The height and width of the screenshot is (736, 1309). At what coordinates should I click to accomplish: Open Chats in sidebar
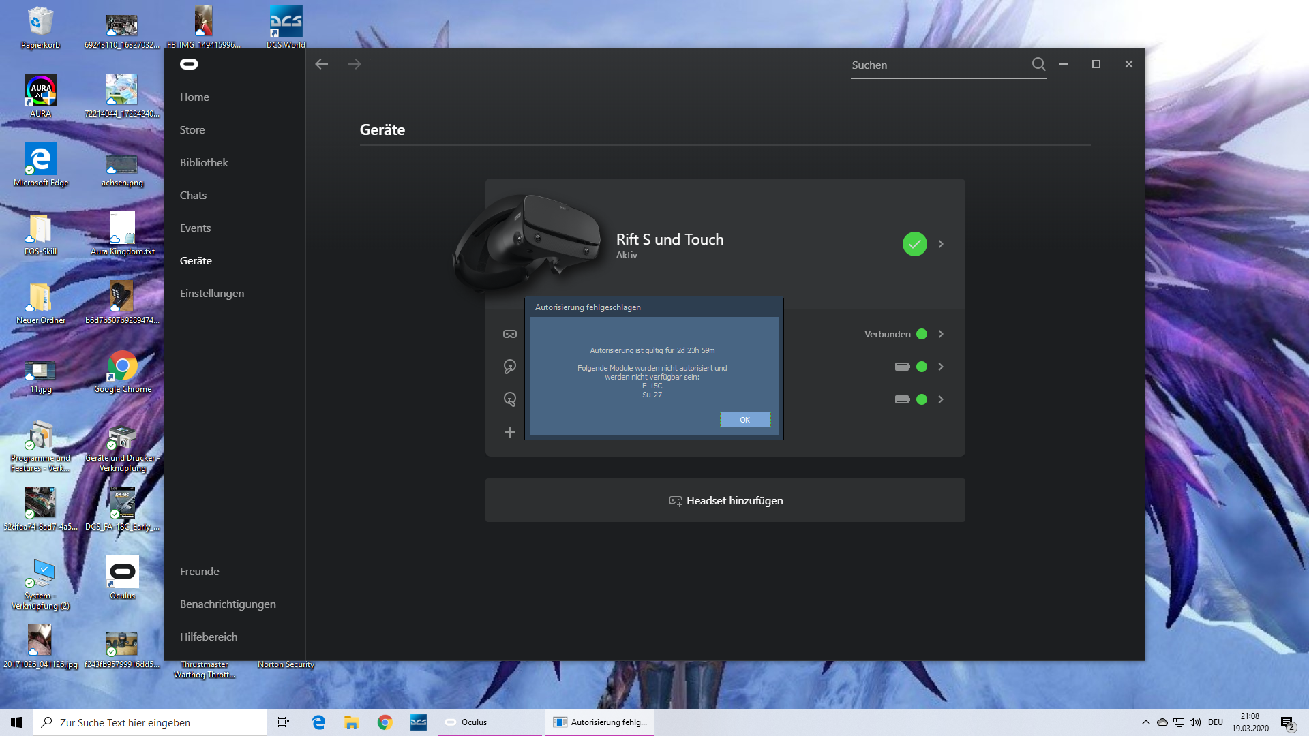(x=193, y=196)
